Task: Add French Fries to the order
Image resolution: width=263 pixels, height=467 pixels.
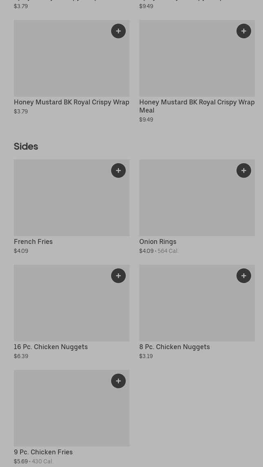Action: 118,170
